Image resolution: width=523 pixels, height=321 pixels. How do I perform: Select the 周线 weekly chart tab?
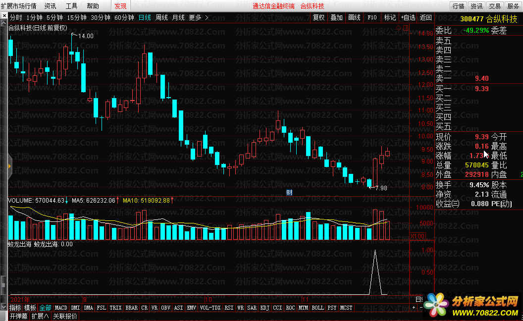[x=161, y=17]
